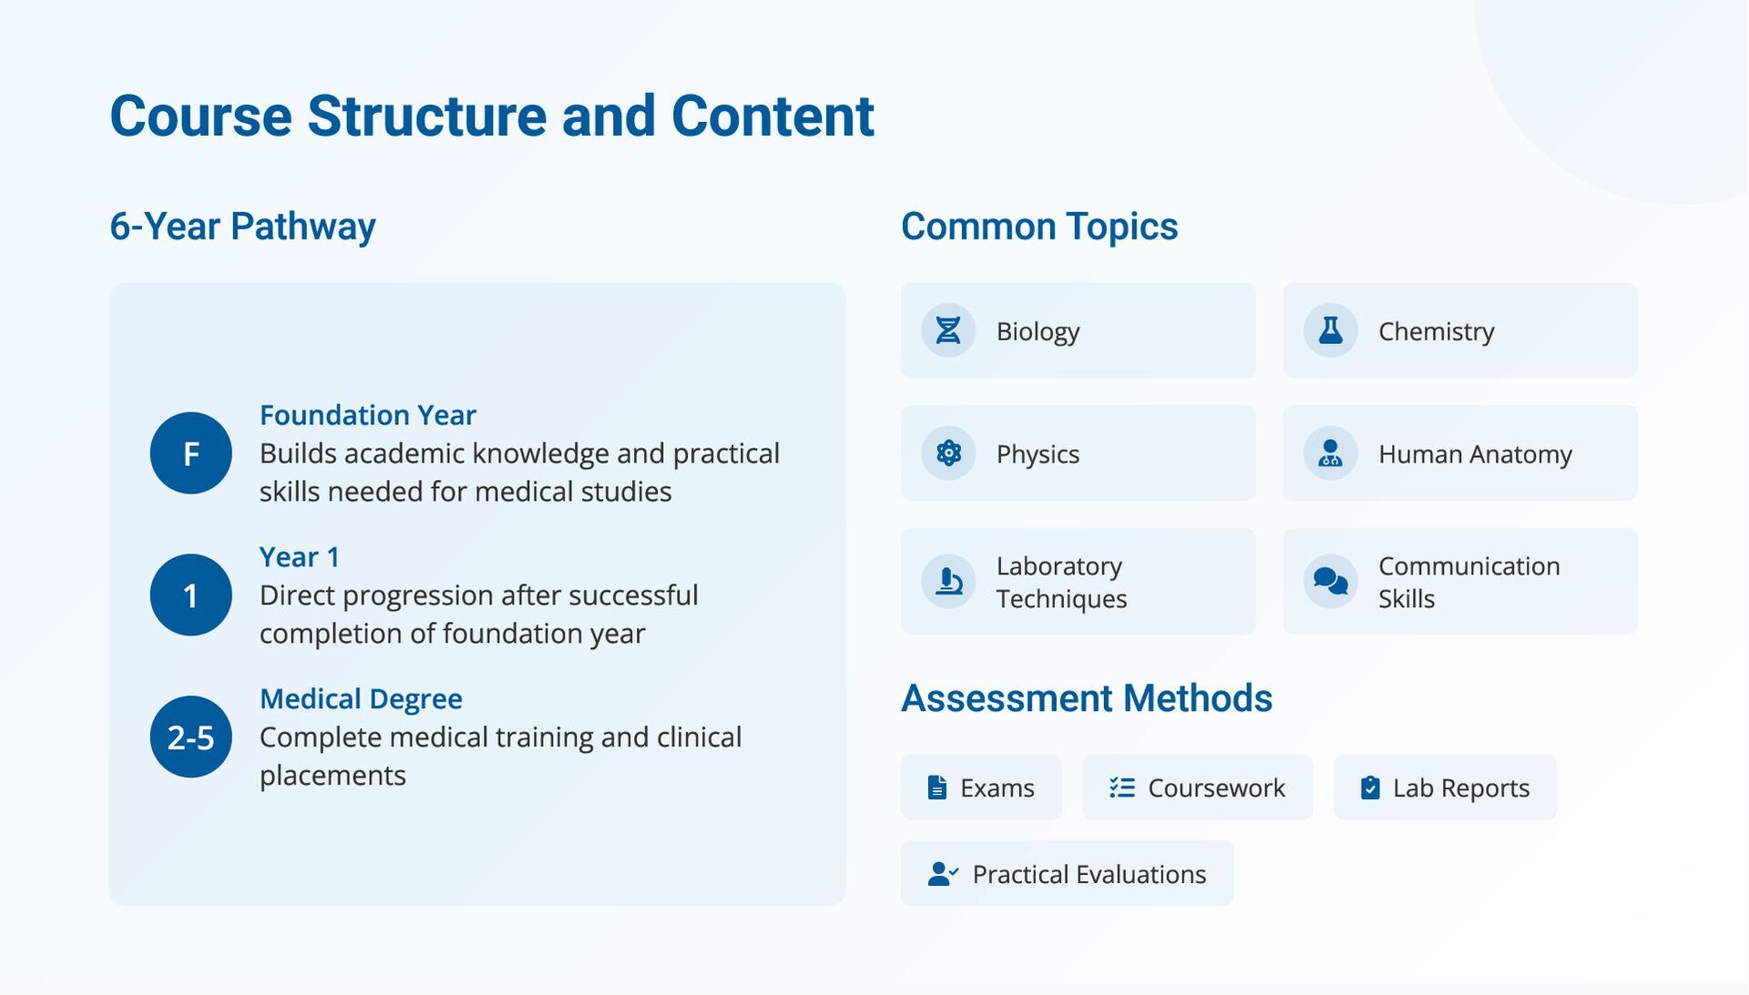Click the Biology DNA icon
Viewport: 1749px width, 995px height.
(948, 330)
